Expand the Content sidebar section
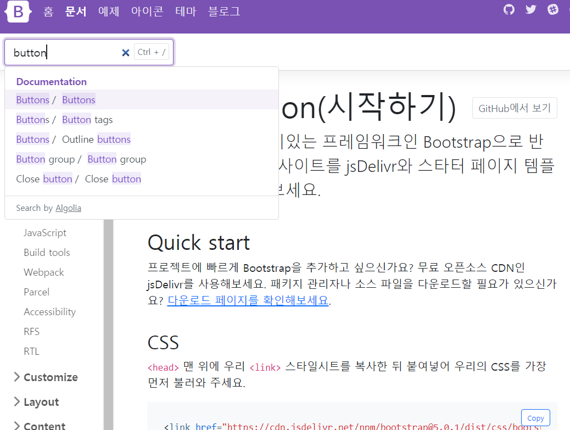This screenshot has height=430, width=570. click(x=40, y=426)
